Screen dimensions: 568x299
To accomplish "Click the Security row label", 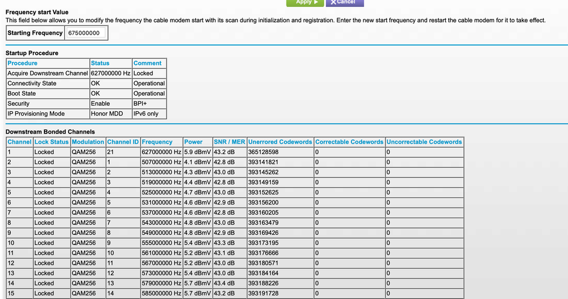I will pyautogui.click(x=18, y=103).
